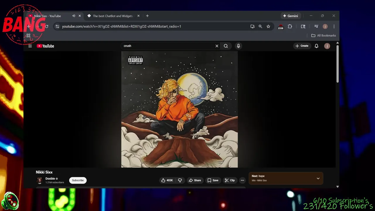Click the scrollbar down arrow
The height and width of the screenshot is (211, 375).
point(337,186)
